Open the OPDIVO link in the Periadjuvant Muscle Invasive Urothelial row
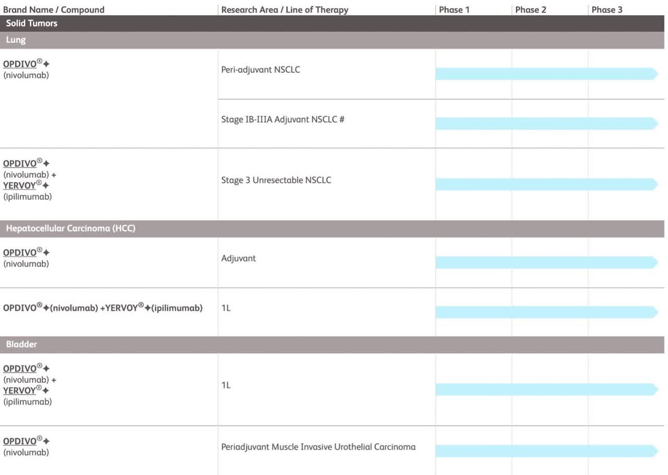 [20, 441]
